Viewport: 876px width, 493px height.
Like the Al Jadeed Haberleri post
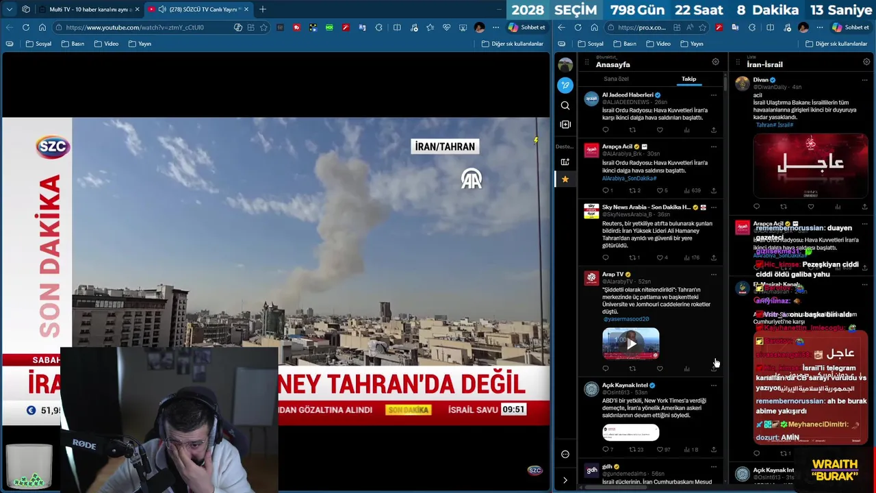coord(659,129)
